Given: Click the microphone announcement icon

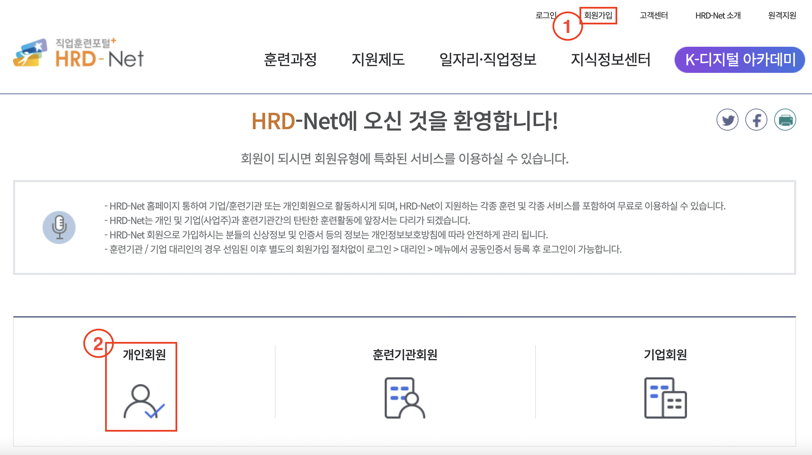Looking at the screenshot, I should pyautogui.click(x=59, y=227).
